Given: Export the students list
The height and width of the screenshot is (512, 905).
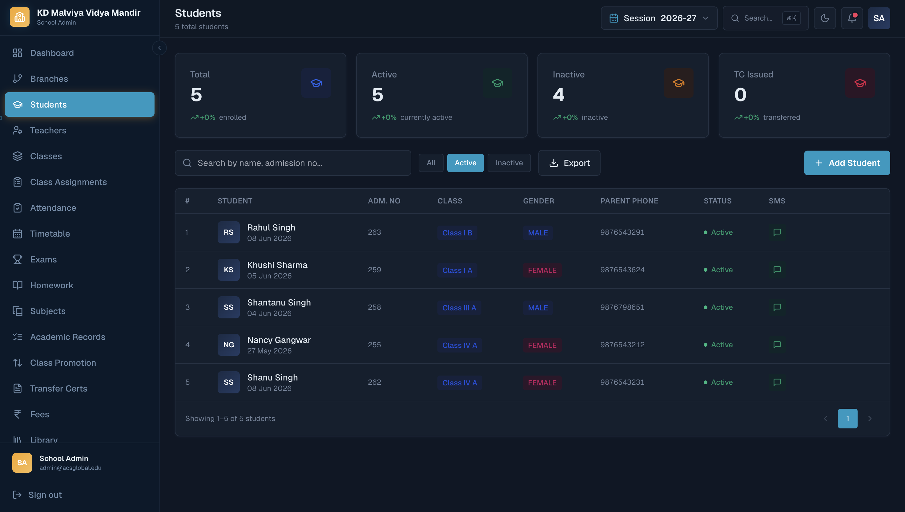Looking at the screenshot, I should (569, 163).
